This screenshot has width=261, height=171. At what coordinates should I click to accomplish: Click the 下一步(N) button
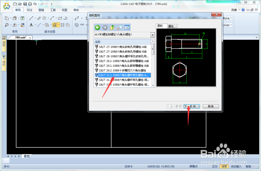(192, 106)
